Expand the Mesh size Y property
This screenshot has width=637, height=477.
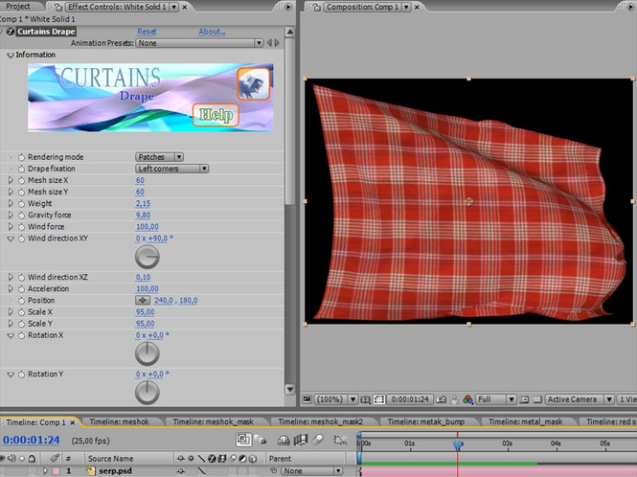tap(11, 192)
